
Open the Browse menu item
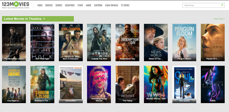tap(49, 5)
